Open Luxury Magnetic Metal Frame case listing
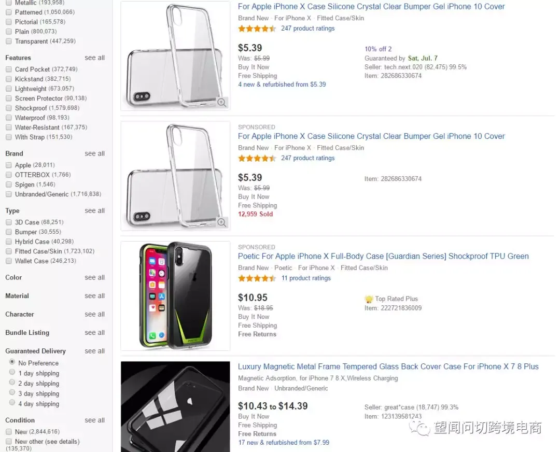The height and width of the screenshot is (452, 560). [x=388, y=366]
